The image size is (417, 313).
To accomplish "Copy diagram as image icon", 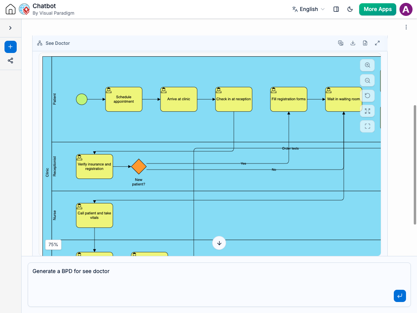I will pyautogui.click(x=341, y=43).
